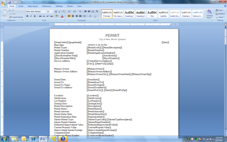The height and width of the screenshot is (142, 227).
Task: Center-align text using the Center icon
Action: [73, 16]
